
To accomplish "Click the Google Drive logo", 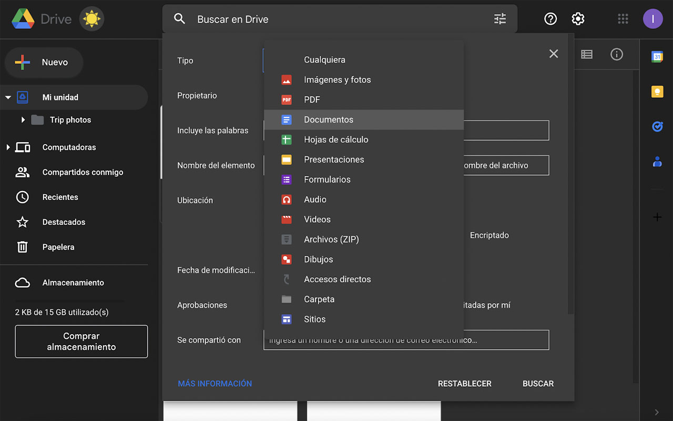I will (x=23, y=19).
